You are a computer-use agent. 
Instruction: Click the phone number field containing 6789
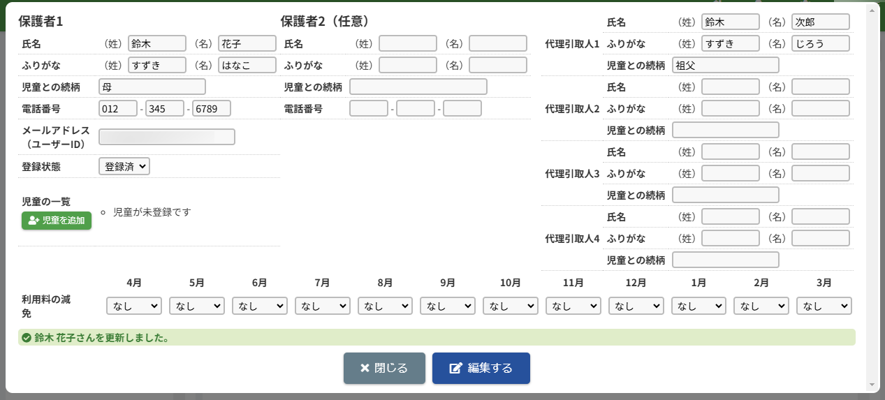(x=212, y=109)
